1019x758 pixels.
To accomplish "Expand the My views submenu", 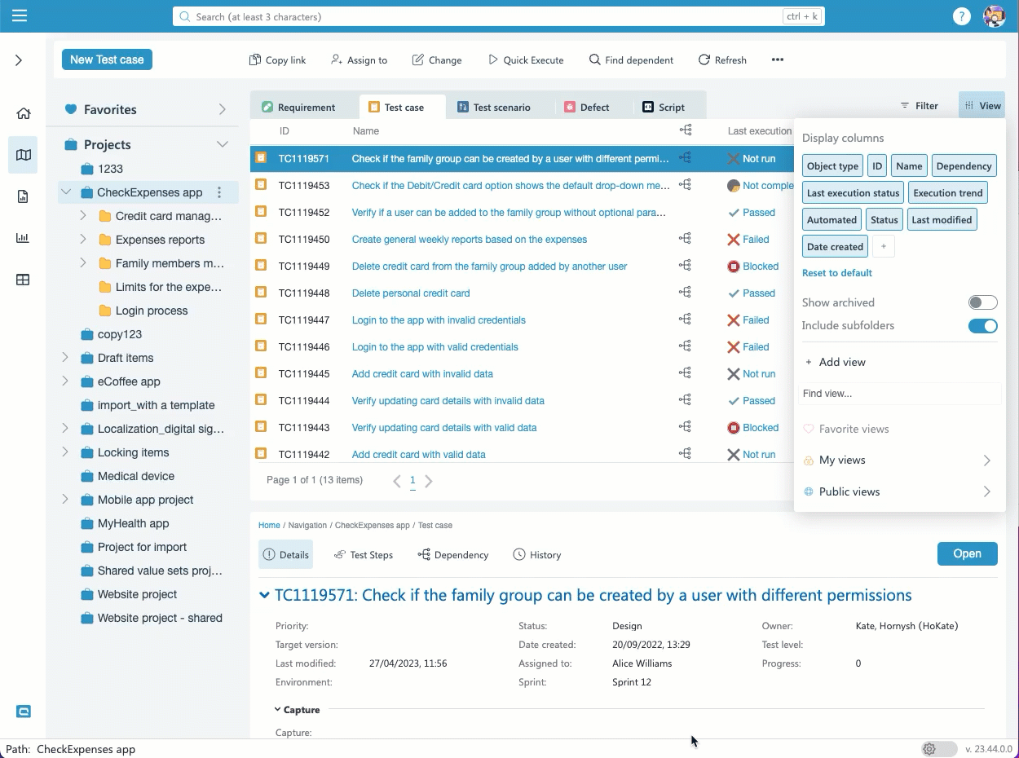I will (x=986, y=461).
